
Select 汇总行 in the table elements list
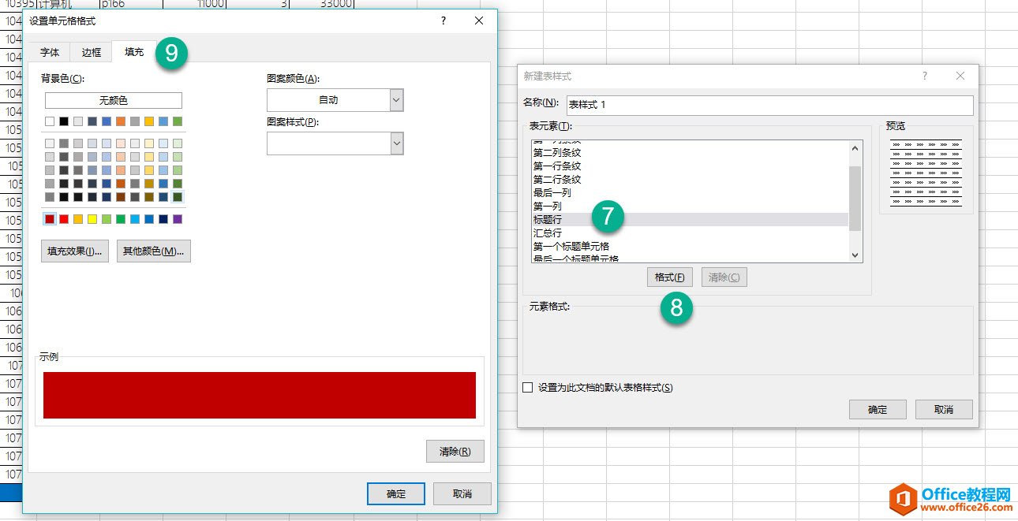(568, 232)
